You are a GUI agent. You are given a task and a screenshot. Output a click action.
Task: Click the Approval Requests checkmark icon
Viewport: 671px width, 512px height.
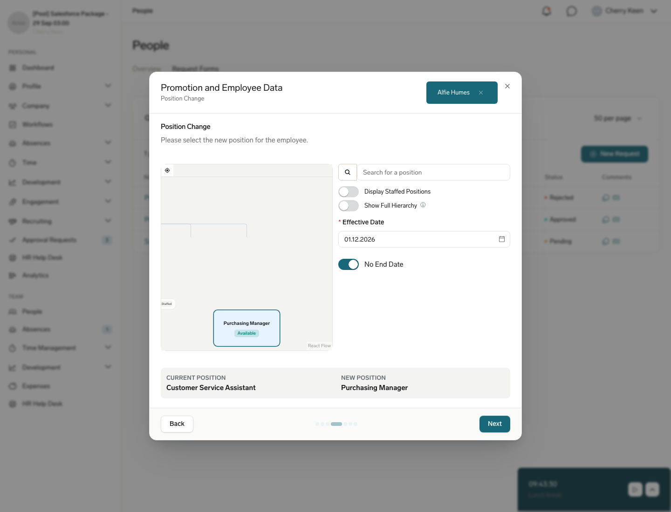coord(13,240)
